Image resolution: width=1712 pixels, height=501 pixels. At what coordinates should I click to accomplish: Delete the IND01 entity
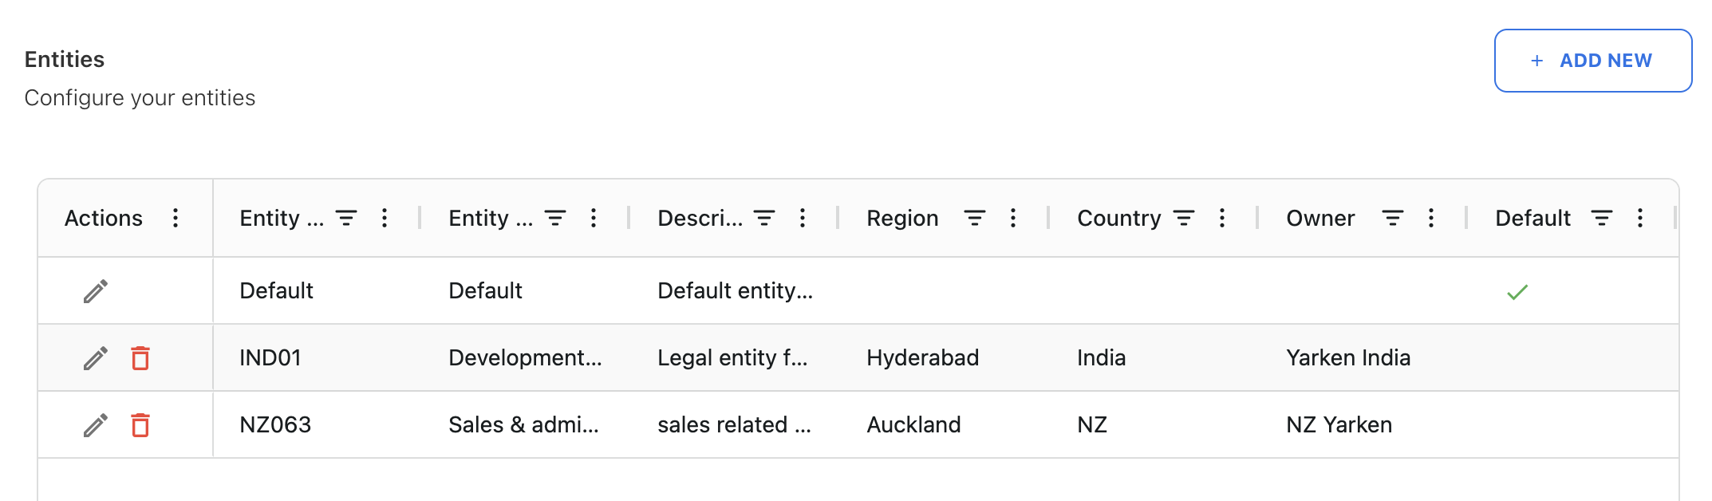[140, 358]
